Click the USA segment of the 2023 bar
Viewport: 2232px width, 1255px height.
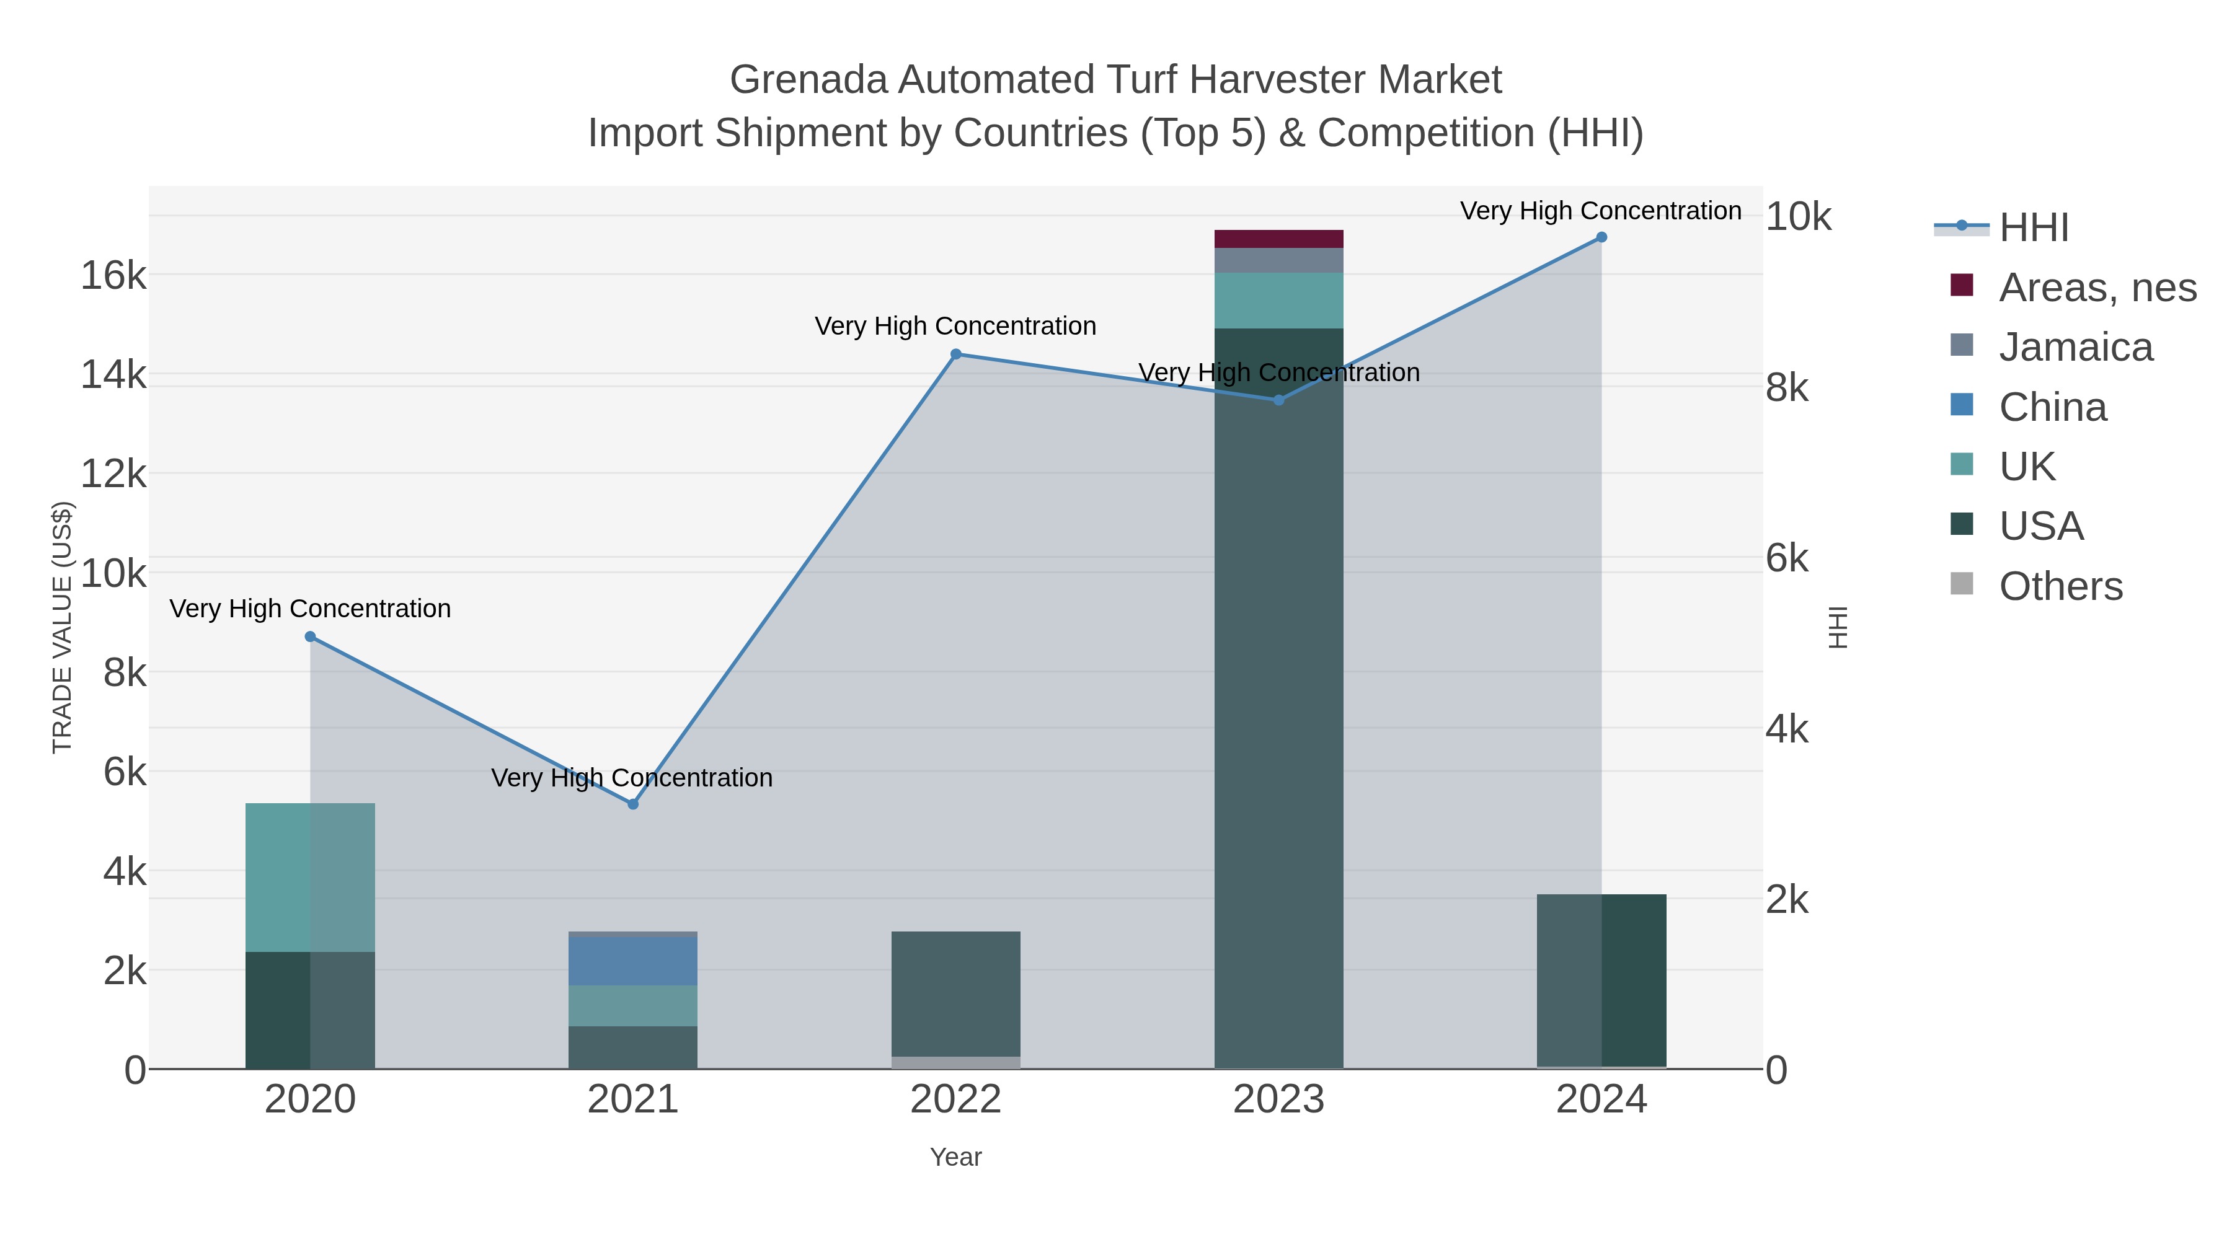1279,698
